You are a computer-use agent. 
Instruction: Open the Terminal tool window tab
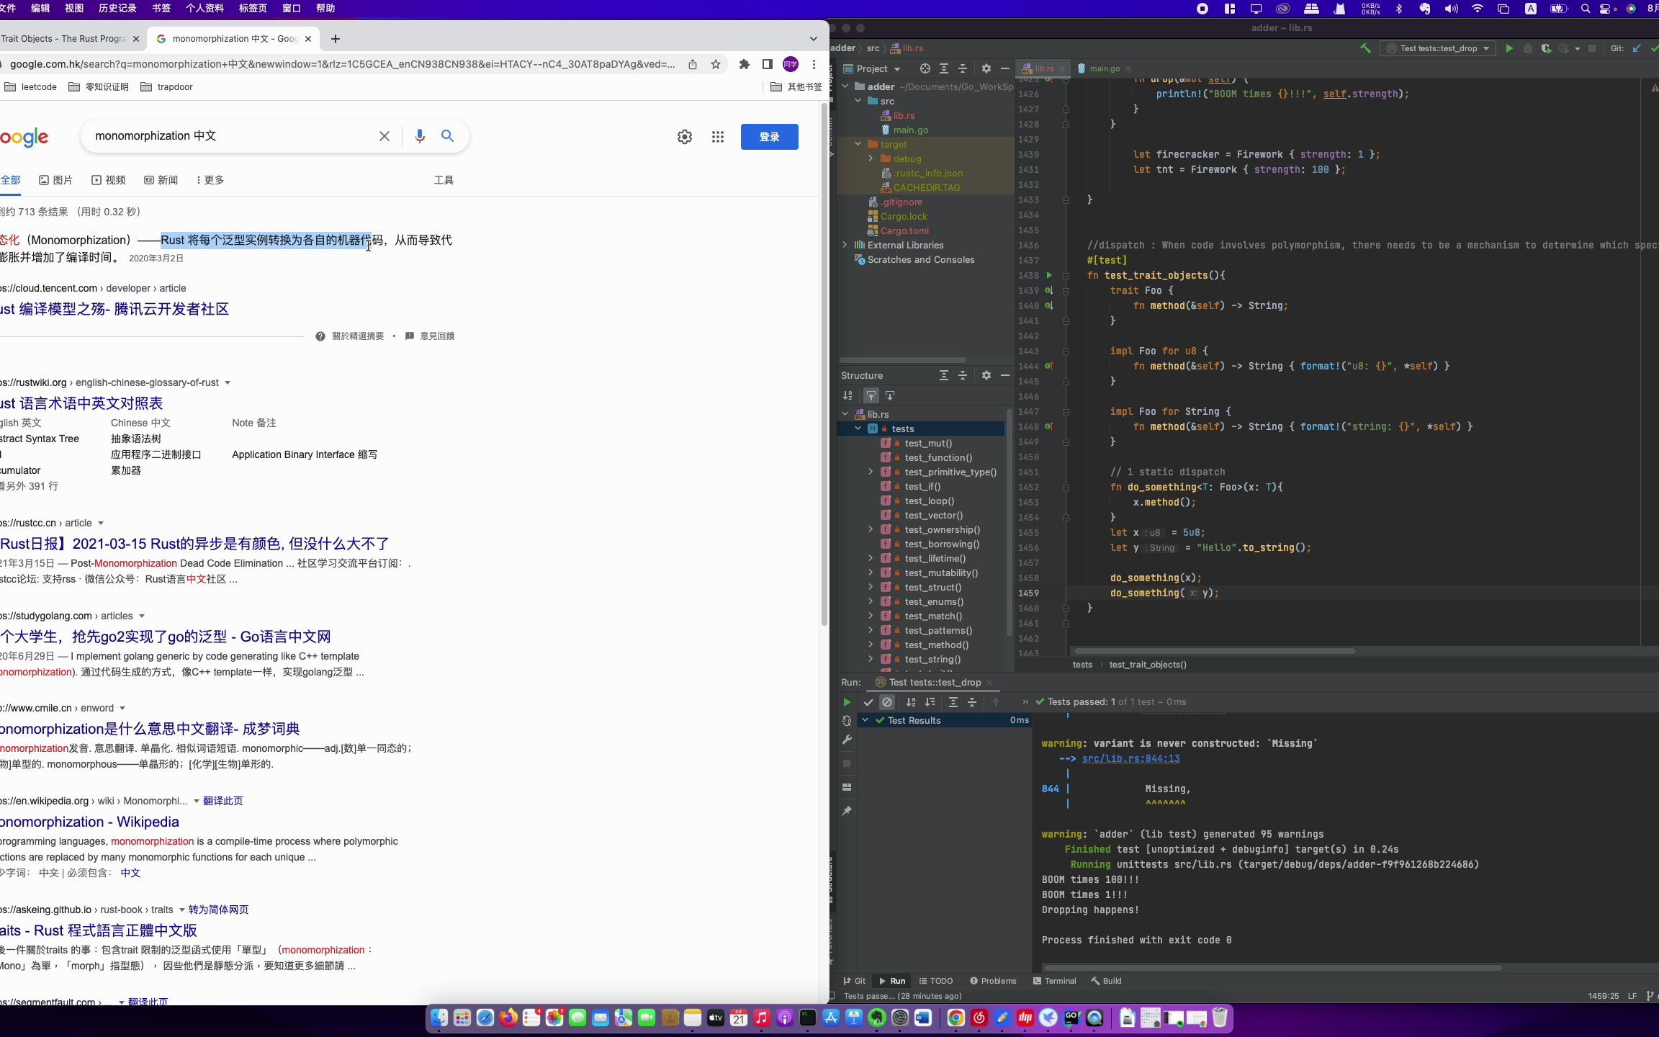(1054, 981)
